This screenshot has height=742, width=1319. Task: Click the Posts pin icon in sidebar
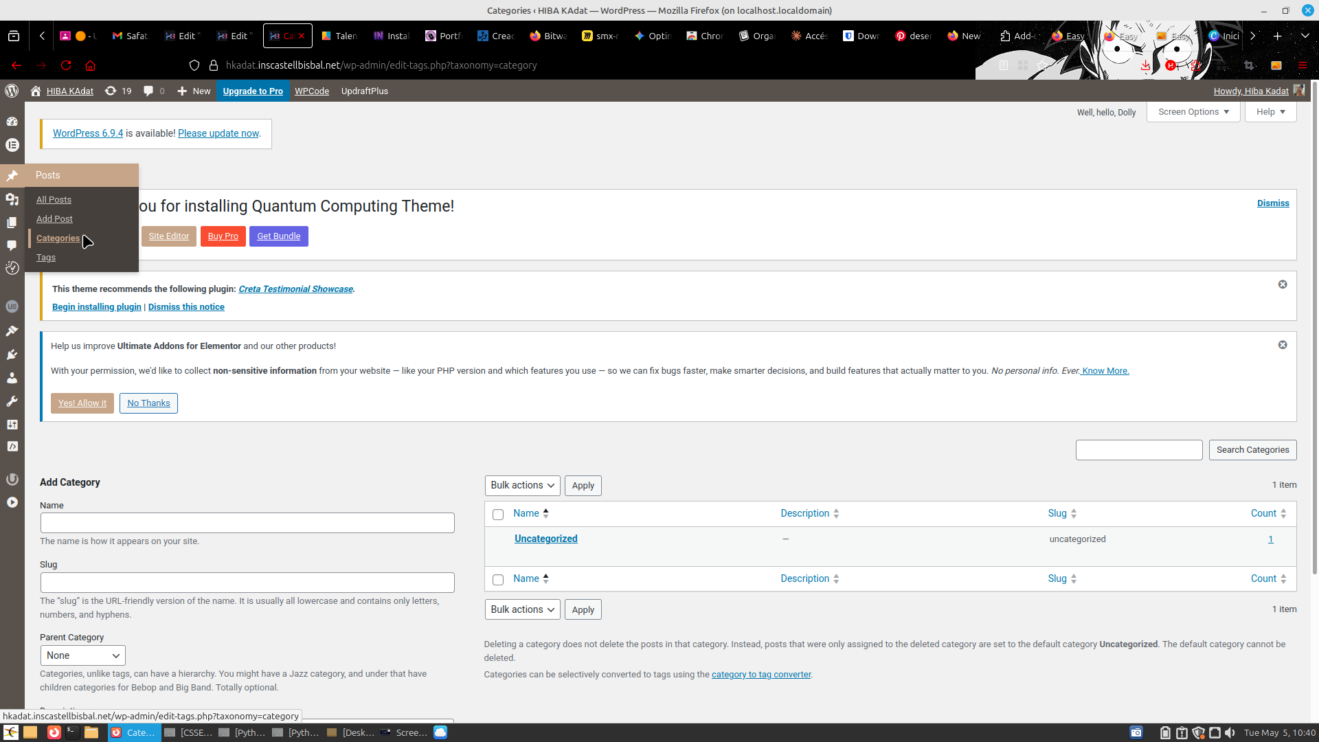click(12, 176)
